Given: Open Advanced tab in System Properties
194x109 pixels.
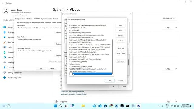Looking at the screenshot, I should coord(37,19).
